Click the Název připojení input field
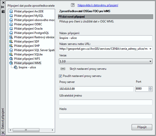The width and height of the screenshot is (156, 136). 106,38
